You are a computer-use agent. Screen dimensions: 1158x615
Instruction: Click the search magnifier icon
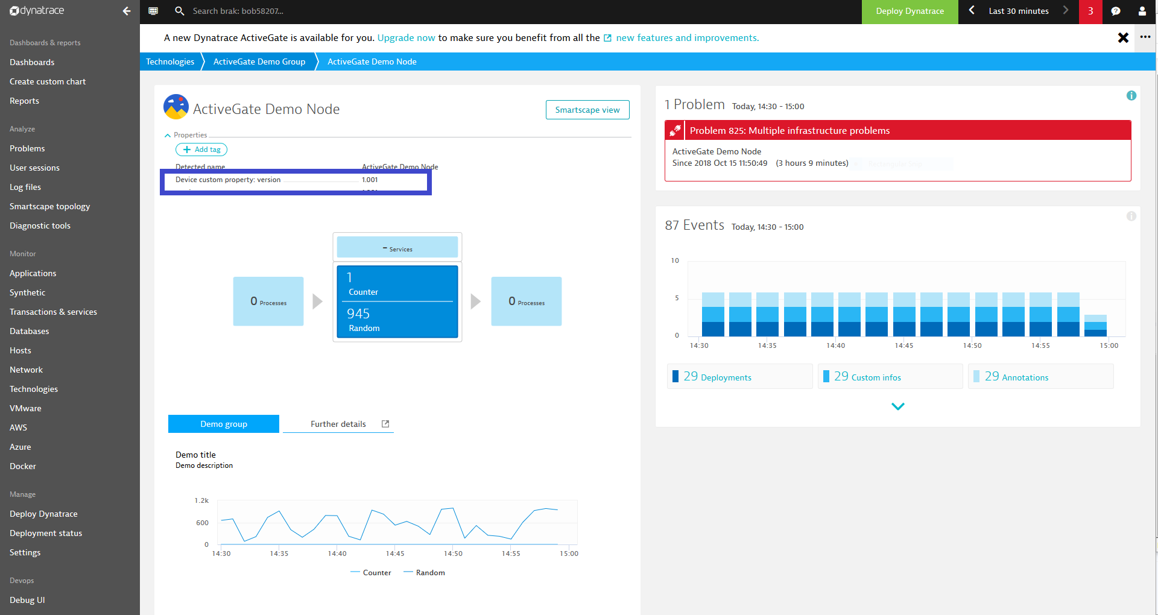point(179,11)
